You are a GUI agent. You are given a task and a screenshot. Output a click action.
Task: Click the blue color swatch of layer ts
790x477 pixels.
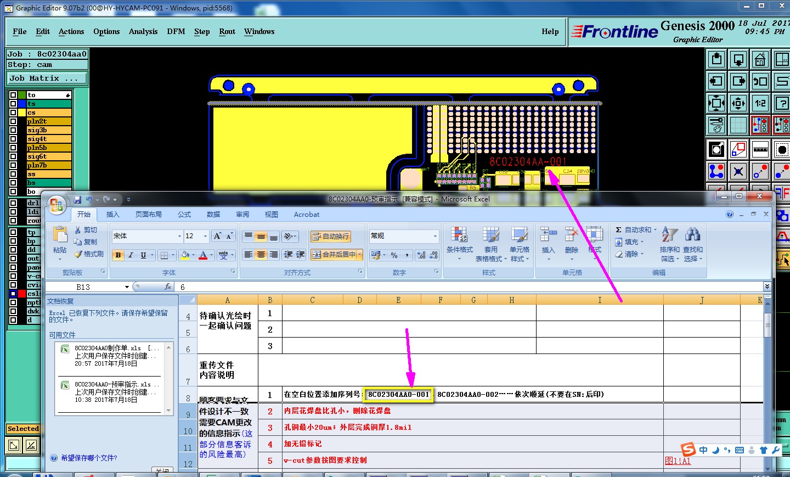[x=22, y=104]
